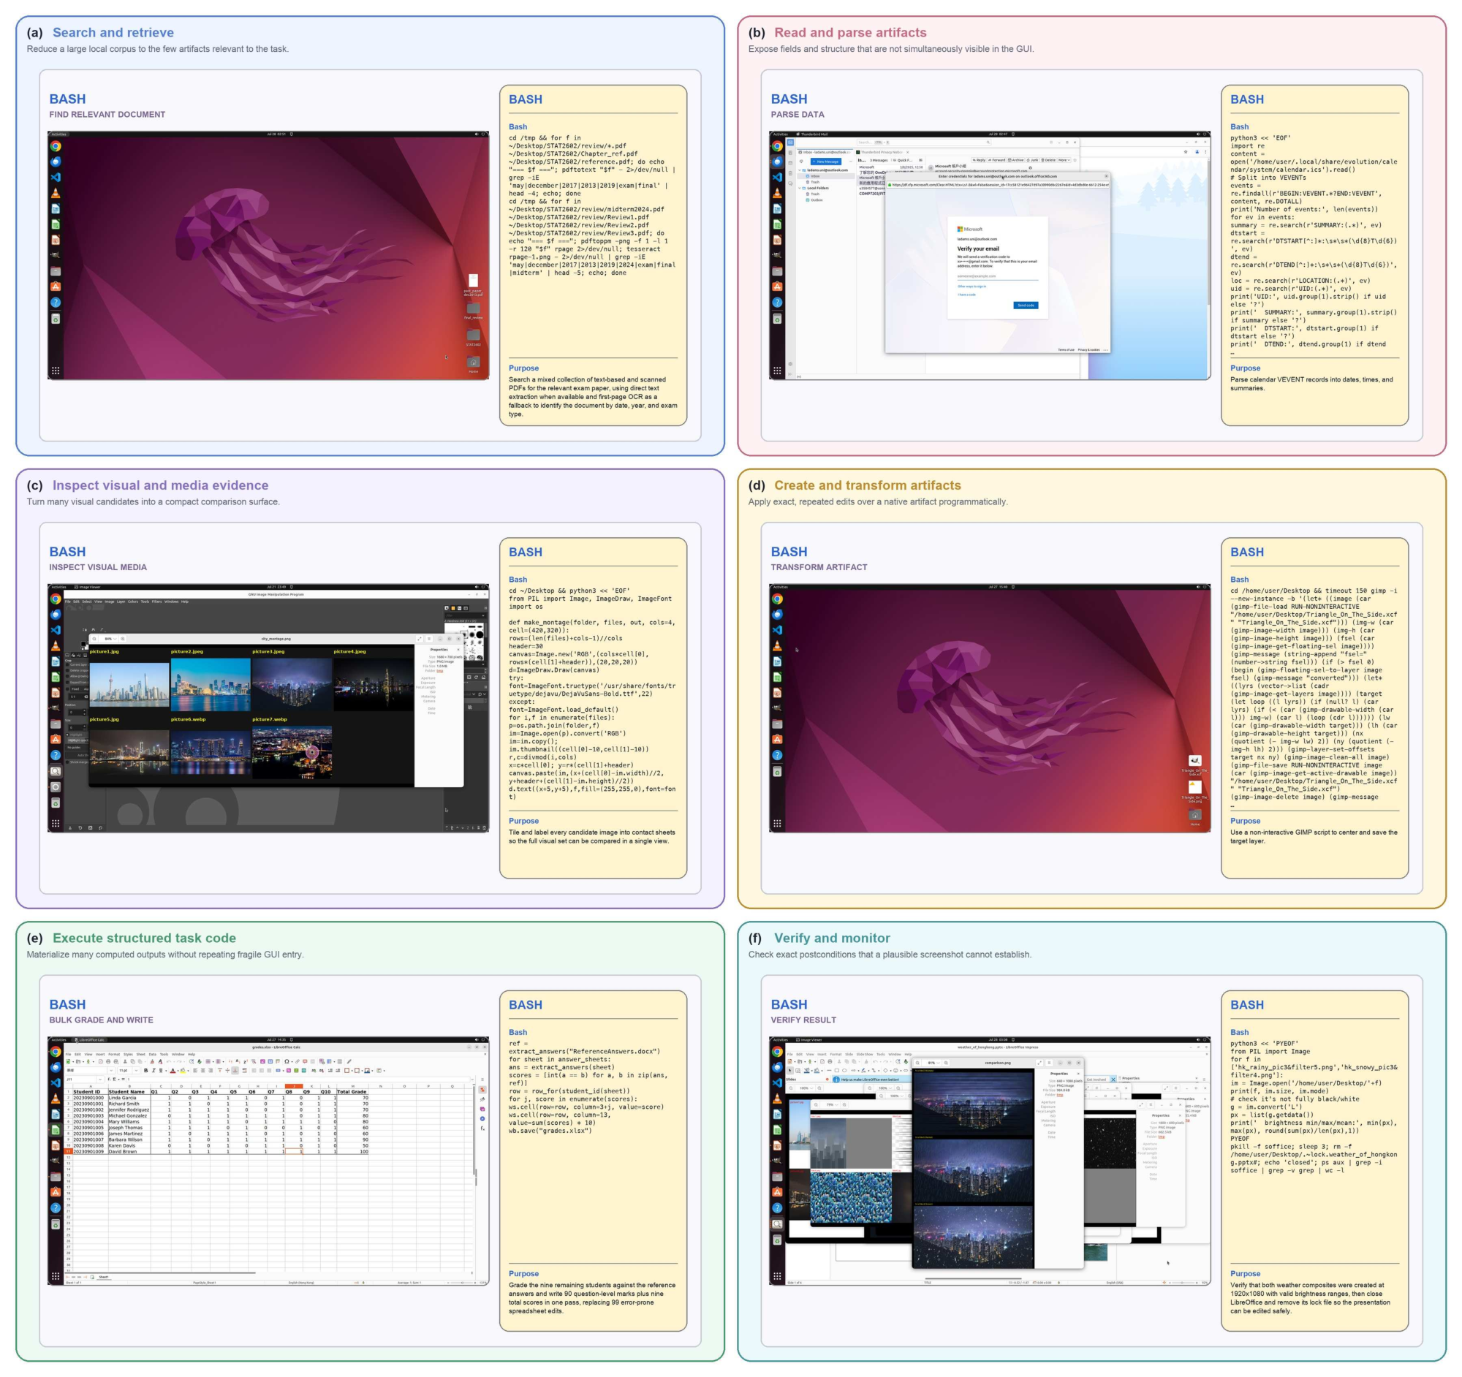Screen dimensions: 1462x1377
Task: Open the 84% zoom dropdown in image viewer
Action: 108,639
